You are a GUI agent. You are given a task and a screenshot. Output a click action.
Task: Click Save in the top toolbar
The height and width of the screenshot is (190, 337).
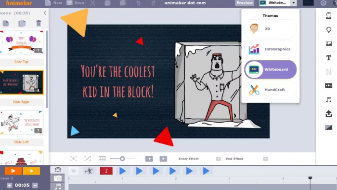[x=76, y=3]
